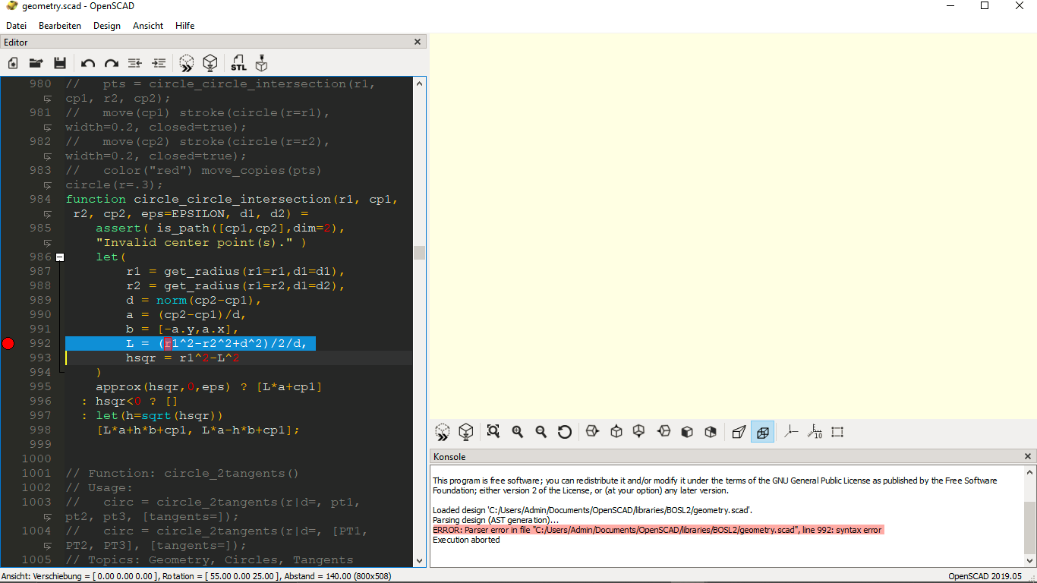Toggle the Perspective projection button
Image resolution: width=1037 pixels, height=583 pixels.
tap(739, 432)
